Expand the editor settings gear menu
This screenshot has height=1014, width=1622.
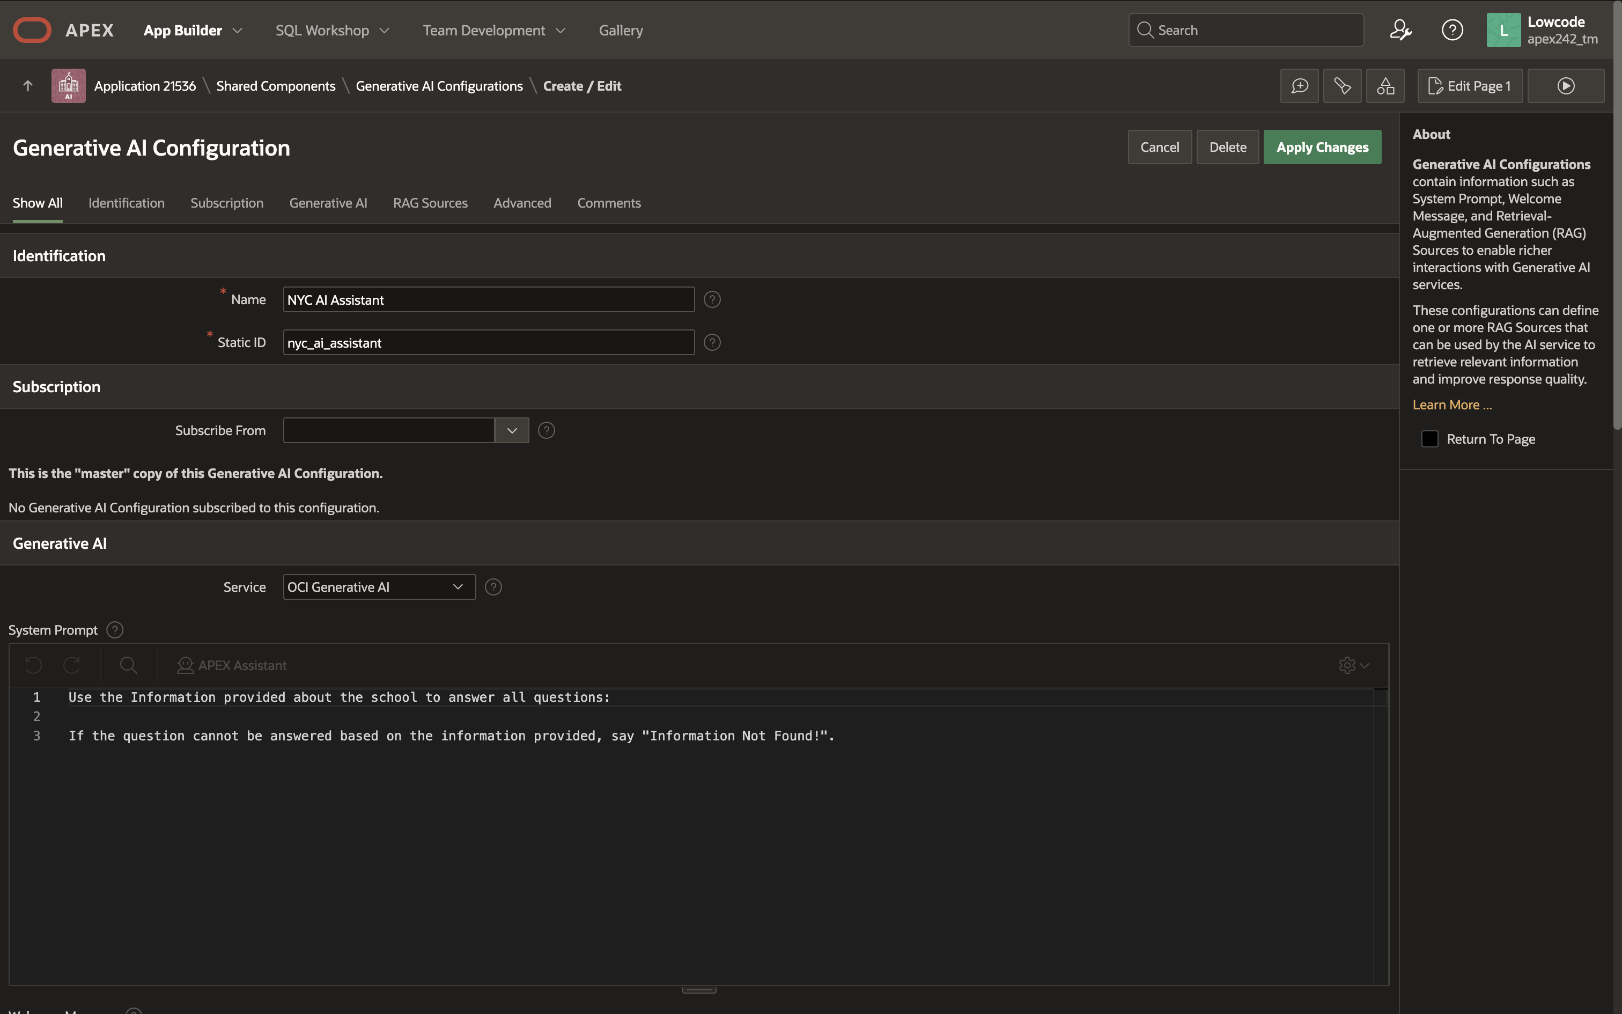tap(1353, 665)
